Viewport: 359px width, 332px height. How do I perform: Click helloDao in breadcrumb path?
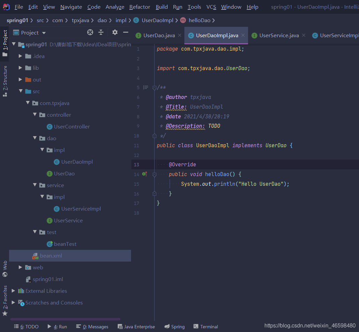(199, 20)
